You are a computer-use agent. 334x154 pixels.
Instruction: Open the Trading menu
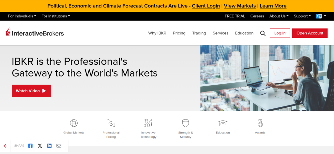[x=199, y=33]
